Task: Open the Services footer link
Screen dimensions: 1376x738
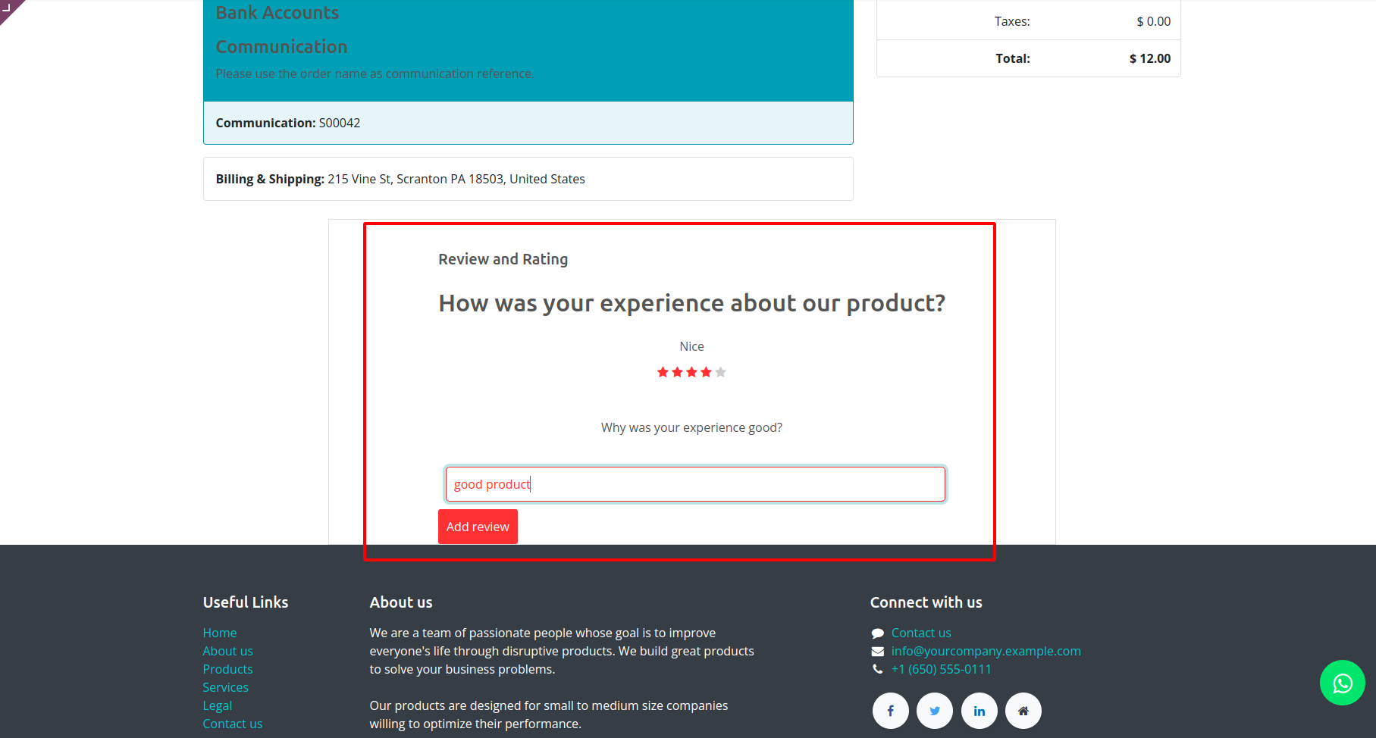Action: pyautogui.click(x=225, y=687)
